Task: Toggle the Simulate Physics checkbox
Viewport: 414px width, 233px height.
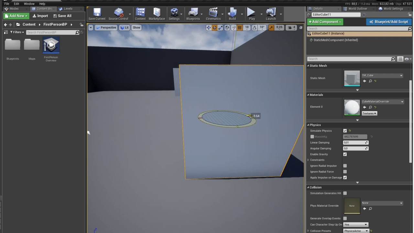Action: 345,131
